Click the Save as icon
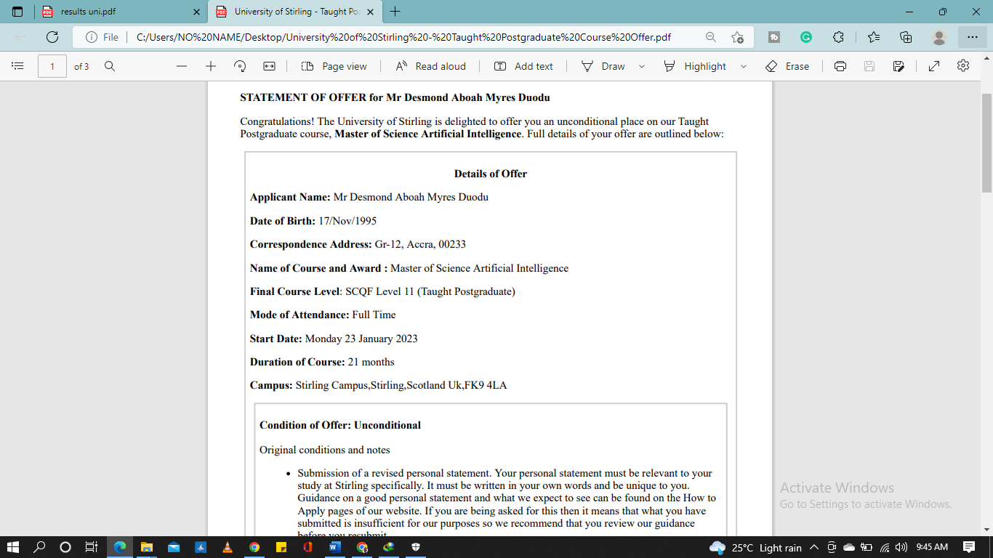 pos(898,66)
